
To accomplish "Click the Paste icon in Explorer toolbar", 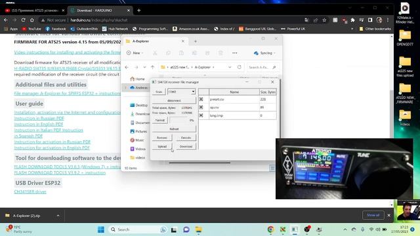I will pos(181,53).
